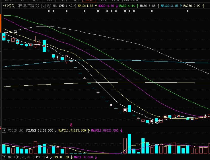Select the tall hollow red volume bar
Viewport: 210px width, 160px height.
(125, 146)
